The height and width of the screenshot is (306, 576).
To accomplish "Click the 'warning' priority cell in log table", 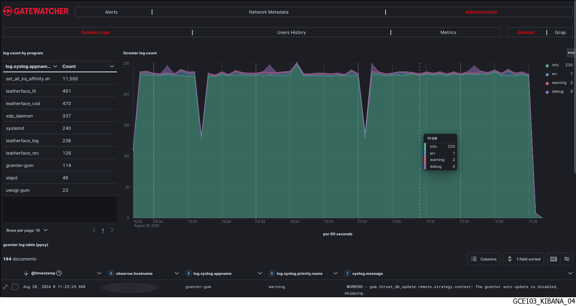I will coord(277,287).
